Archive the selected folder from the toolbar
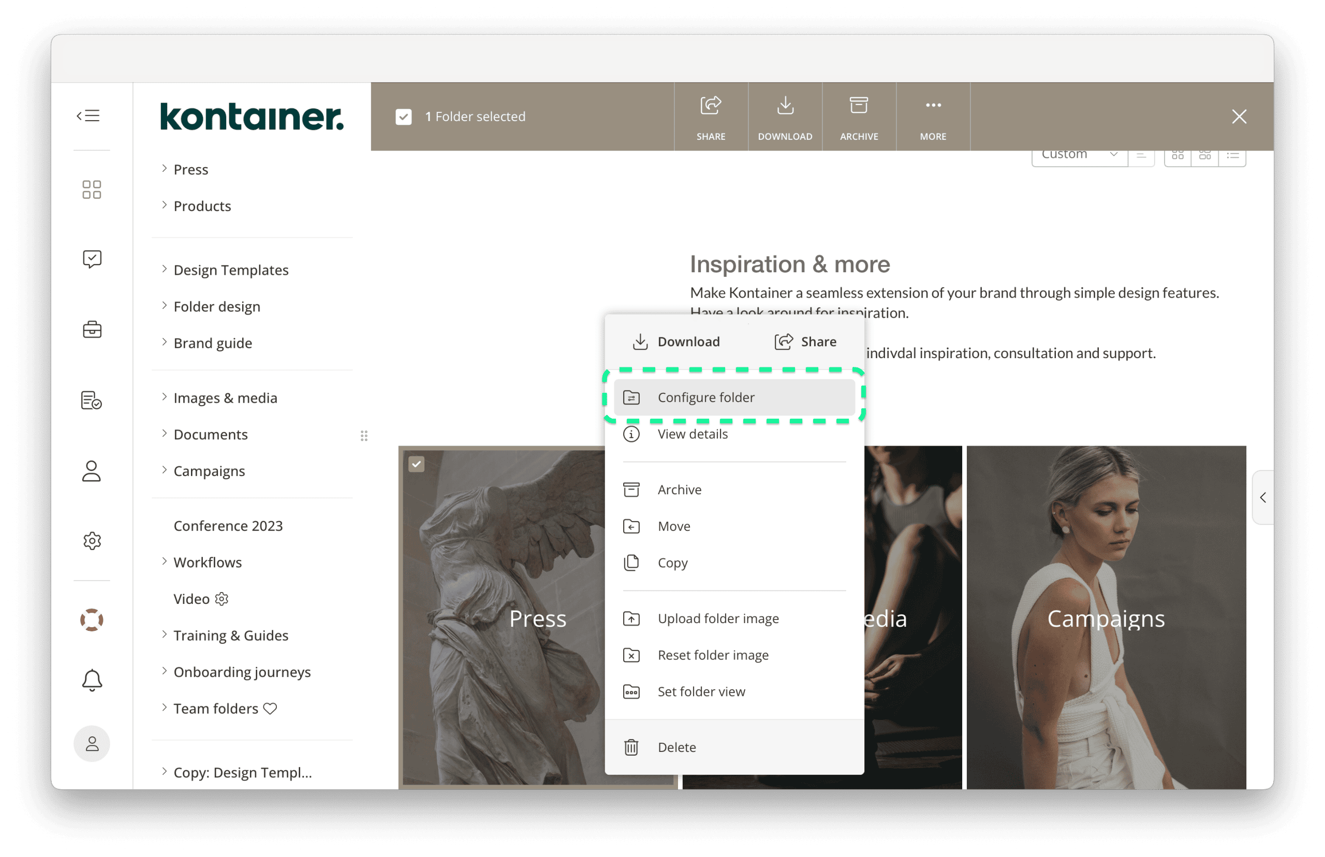Viewport: 1325px width, 857px height. point(858,116)
